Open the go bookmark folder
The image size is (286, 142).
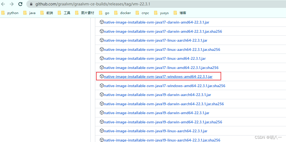[104, 13]
